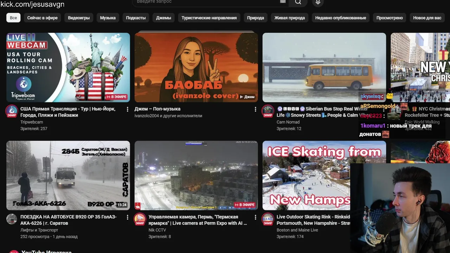
Task: Open title США Прямая Трансляция
Action: pyautogui.click(x=68, y=112)
